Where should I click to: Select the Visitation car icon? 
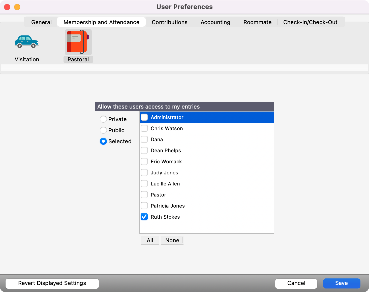(27, 42)
